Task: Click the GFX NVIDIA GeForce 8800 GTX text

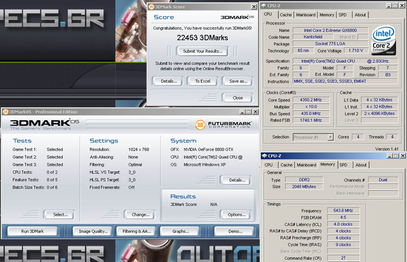Action: [209, 149]
